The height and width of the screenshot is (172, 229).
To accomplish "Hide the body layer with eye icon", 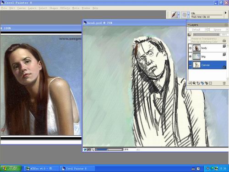I will 190,48.
